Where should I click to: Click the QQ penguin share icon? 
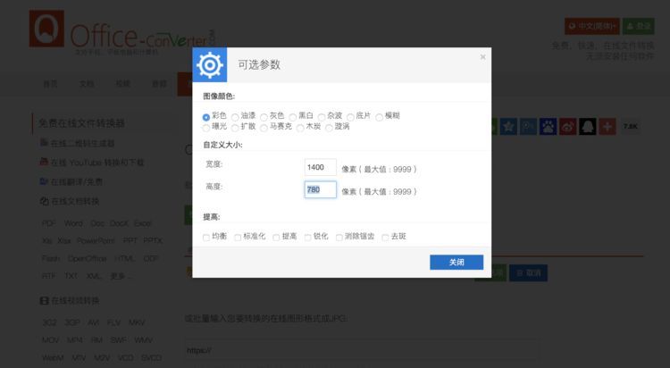click(587, 127)
